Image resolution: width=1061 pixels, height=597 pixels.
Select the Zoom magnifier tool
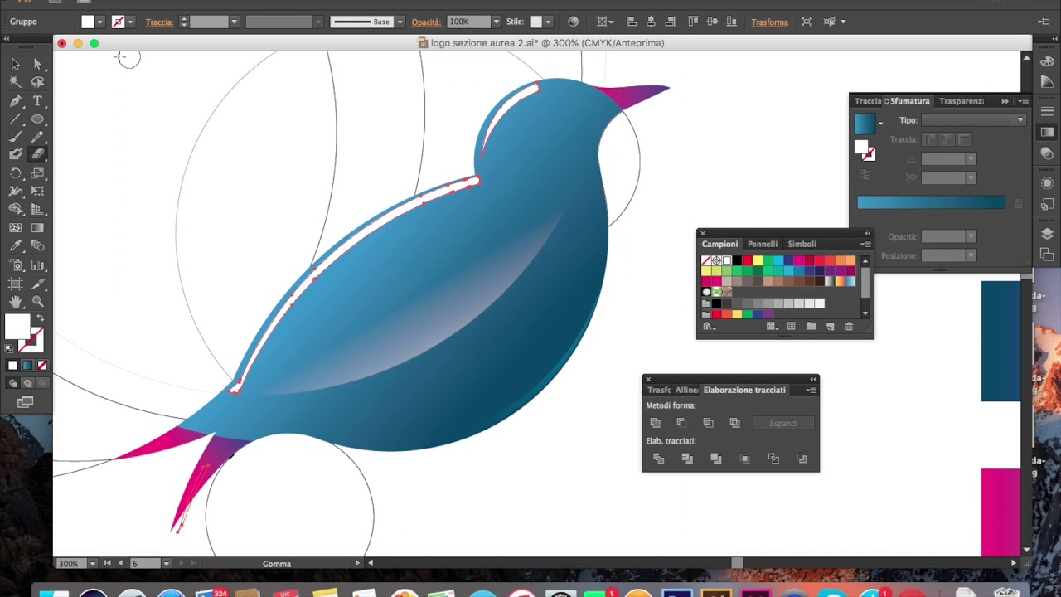(x=37, y=302)
